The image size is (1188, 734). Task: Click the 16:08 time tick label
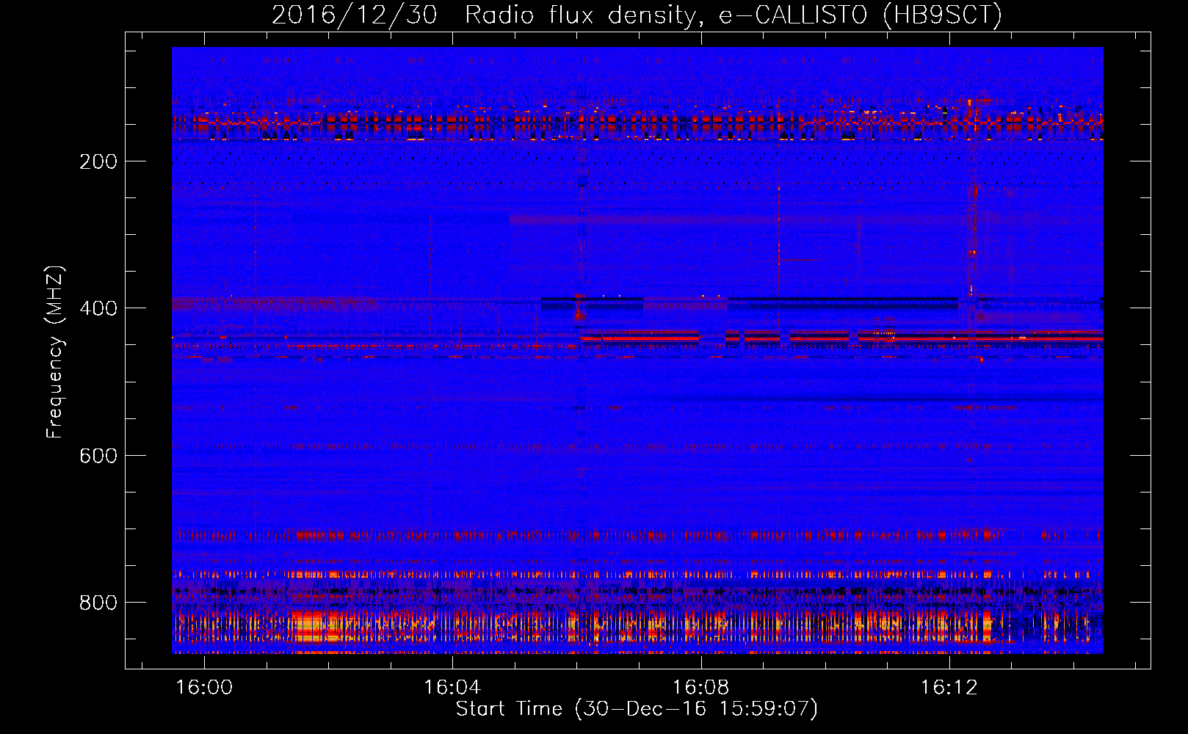(701, 687)
